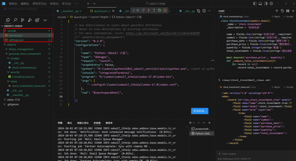The image size is (296, 161).
Task: Open the Source Control view icon
Action: (23, 20)
